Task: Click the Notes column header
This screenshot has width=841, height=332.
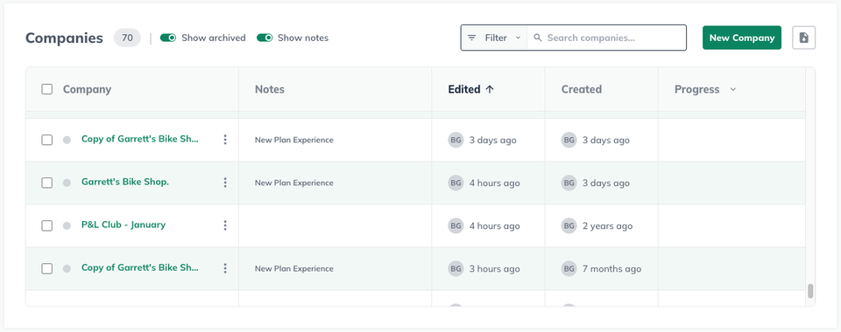Action: click(270, 89)
